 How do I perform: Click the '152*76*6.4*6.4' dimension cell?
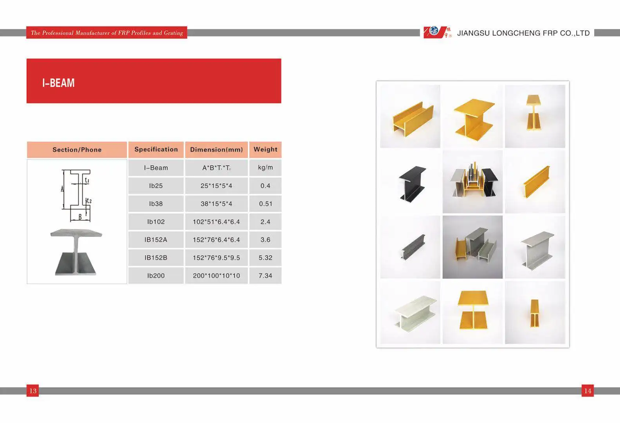(x=216, y=240)
